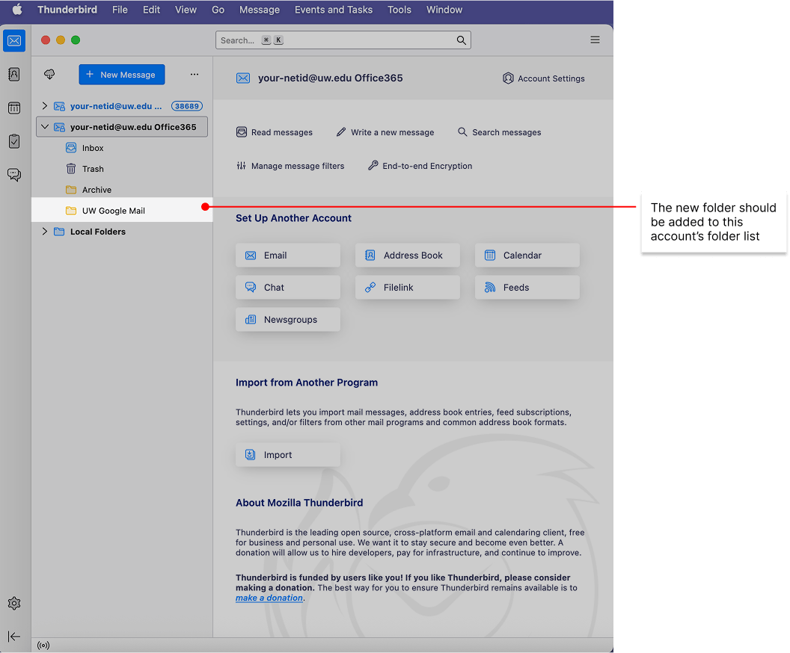Open Chat space in the left sidebar

point(13,175)
